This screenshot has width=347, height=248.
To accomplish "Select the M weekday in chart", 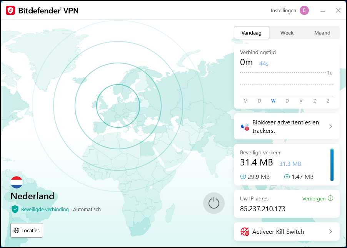I will 246,101.
